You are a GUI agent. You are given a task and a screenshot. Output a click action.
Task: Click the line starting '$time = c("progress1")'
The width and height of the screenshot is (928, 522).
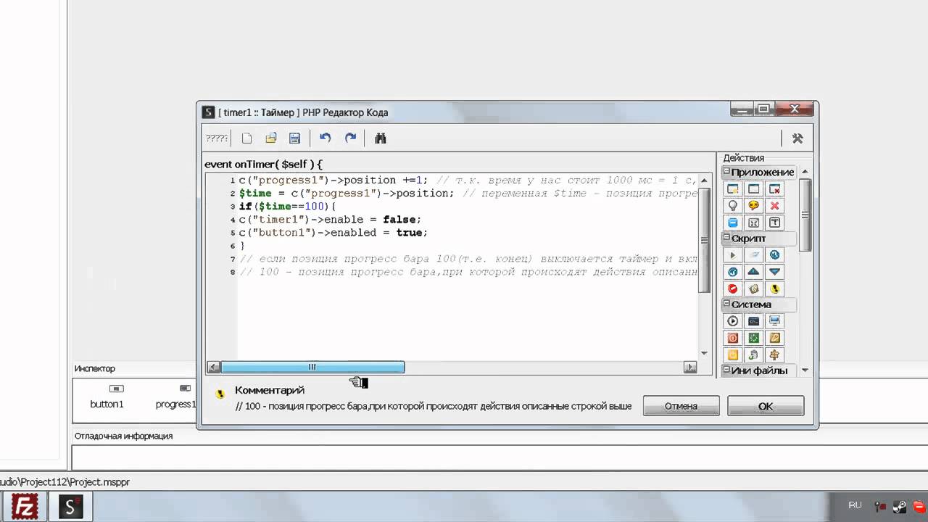tap(468, 194)
